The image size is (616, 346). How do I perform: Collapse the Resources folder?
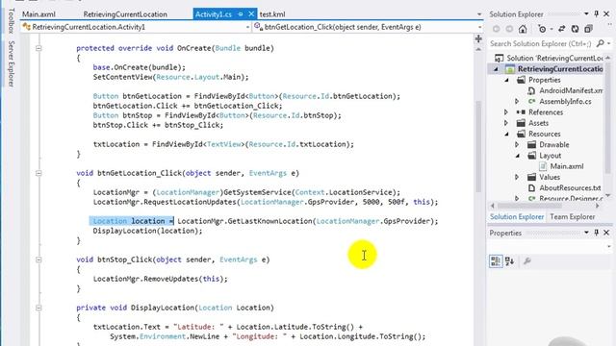[x=507, y=135]
